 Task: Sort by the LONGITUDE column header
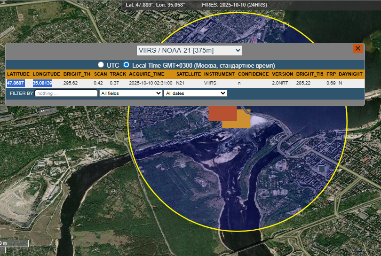46,74
